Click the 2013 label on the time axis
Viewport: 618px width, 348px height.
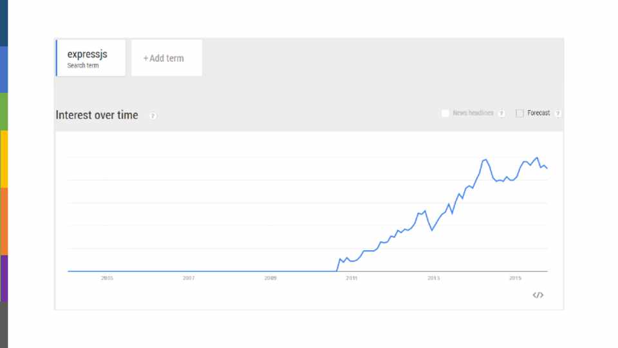[x=433, y=278]
